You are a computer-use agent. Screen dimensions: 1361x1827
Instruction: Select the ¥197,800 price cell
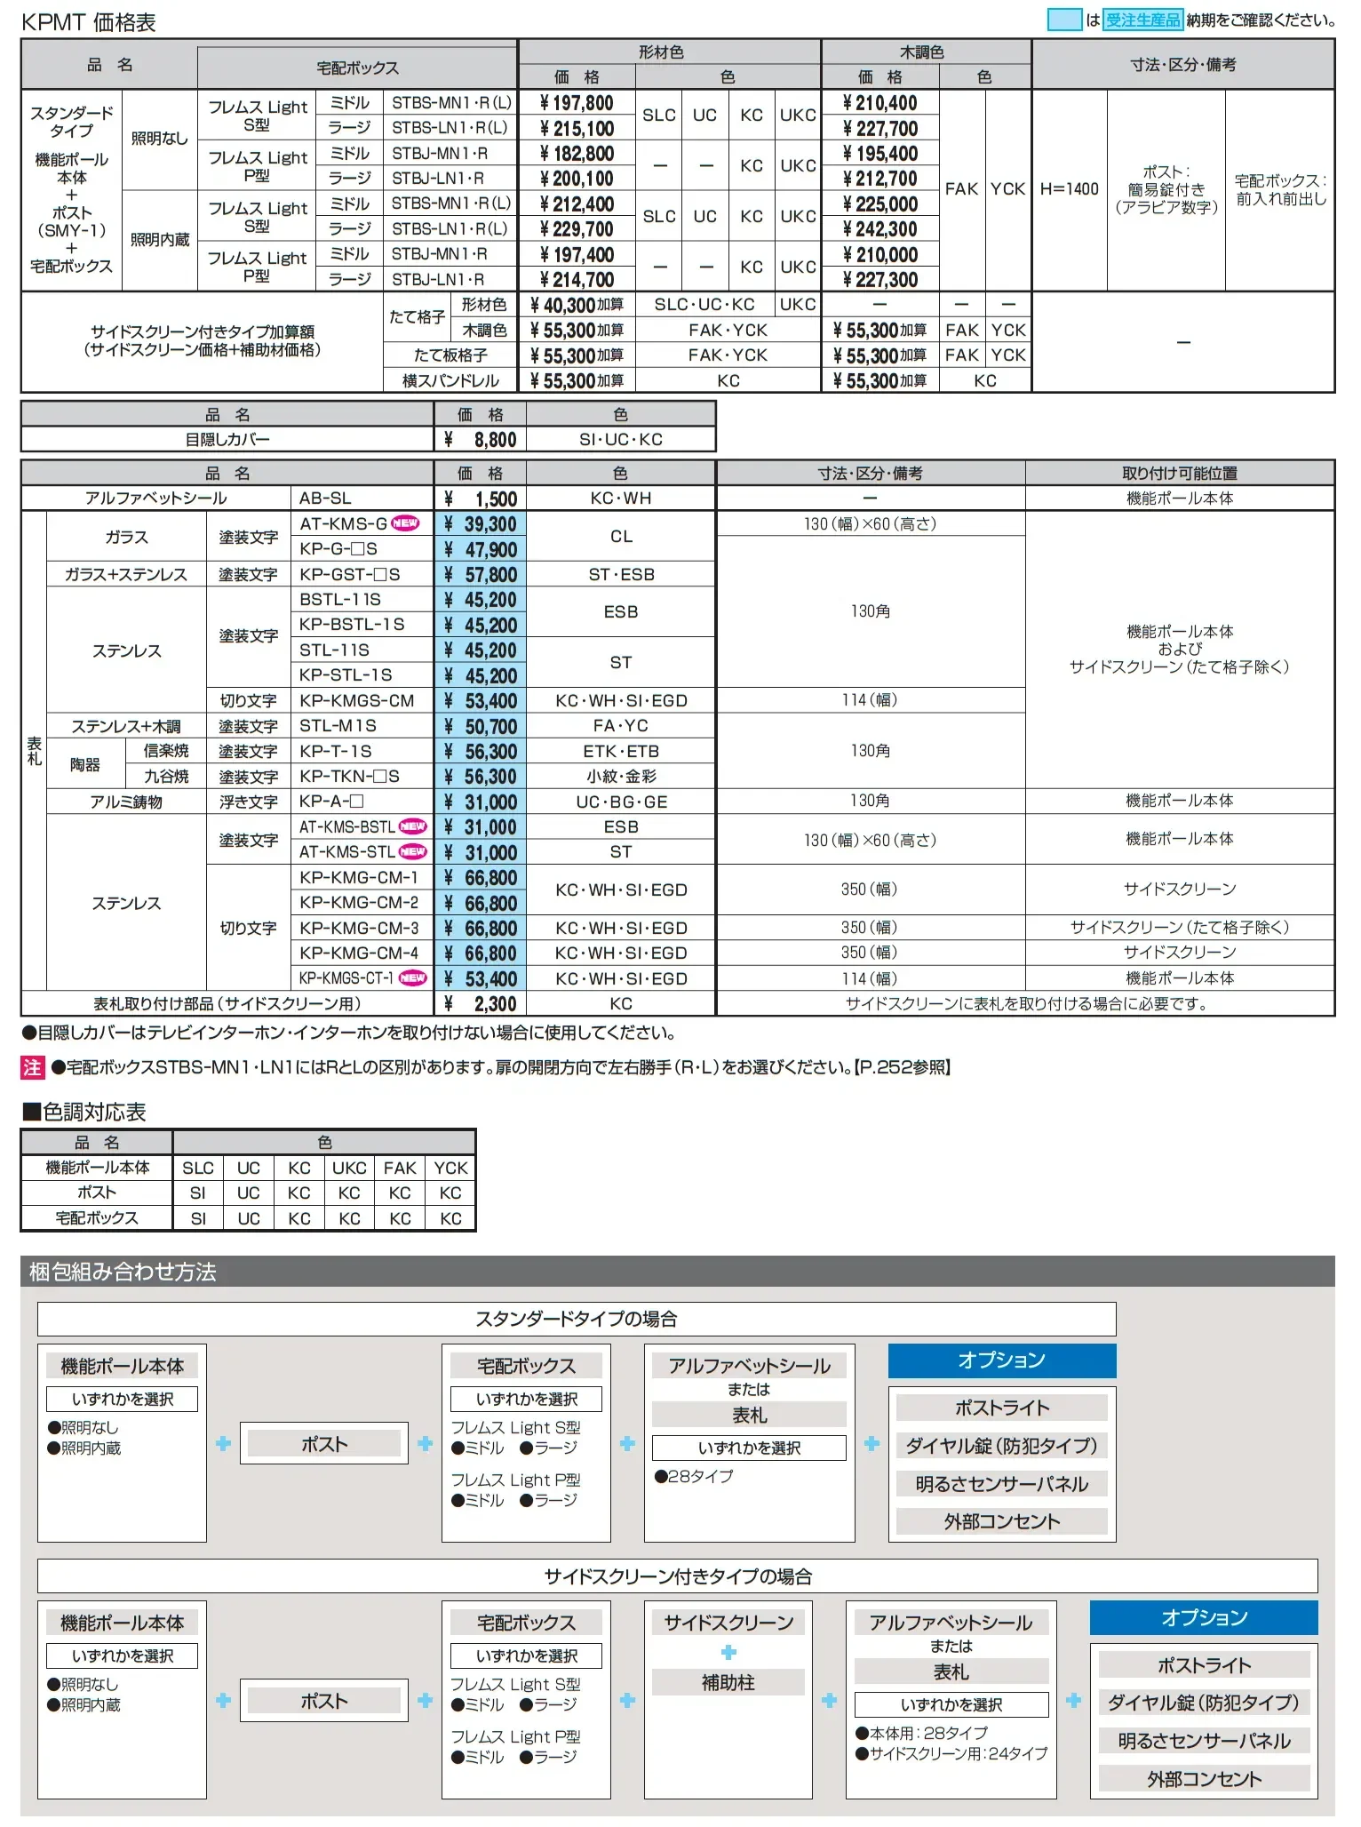577,103
